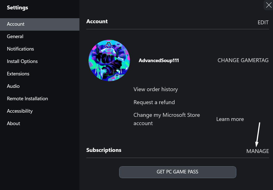The width and height of the screenshot is (273, 190).
Task: Open Accessibility settings
Action: [x=20, y=111]
